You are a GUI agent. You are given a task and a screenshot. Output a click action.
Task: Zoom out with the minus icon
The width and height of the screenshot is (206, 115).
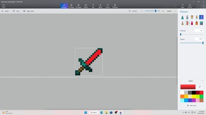[x=142, y=11]
